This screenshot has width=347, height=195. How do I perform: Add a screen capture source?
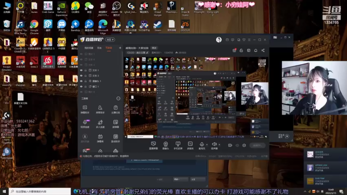click(153, 146)
